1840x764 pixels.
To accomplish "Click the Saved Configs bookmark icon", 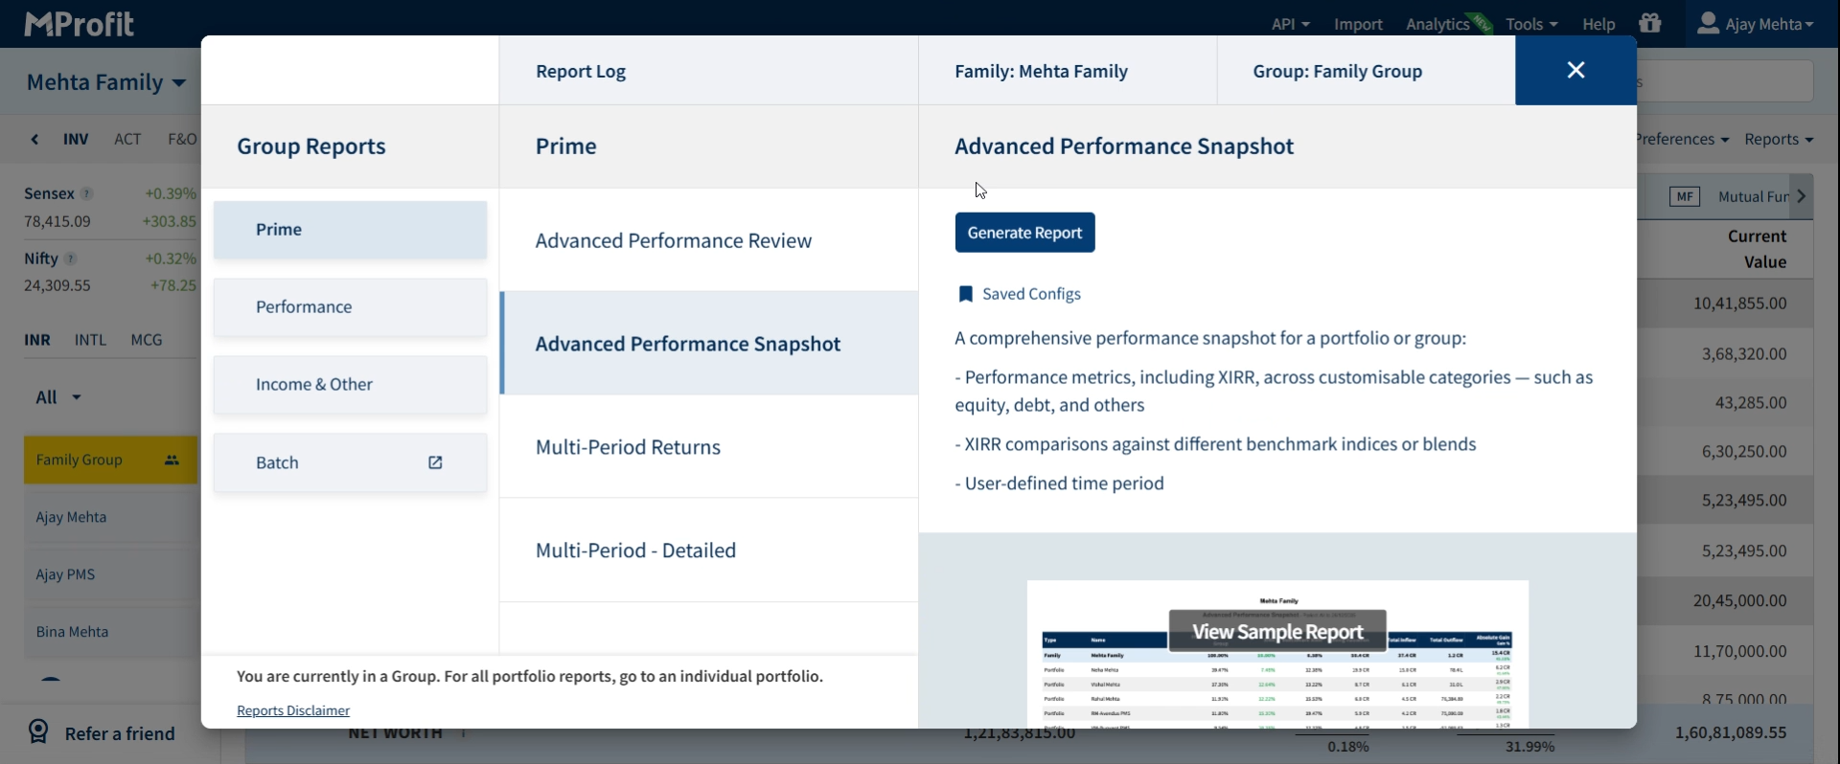I will [x=966, y=294].
